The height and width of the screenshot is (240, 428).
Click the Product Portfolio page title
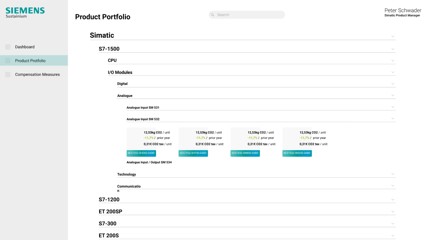click(103, 17)
